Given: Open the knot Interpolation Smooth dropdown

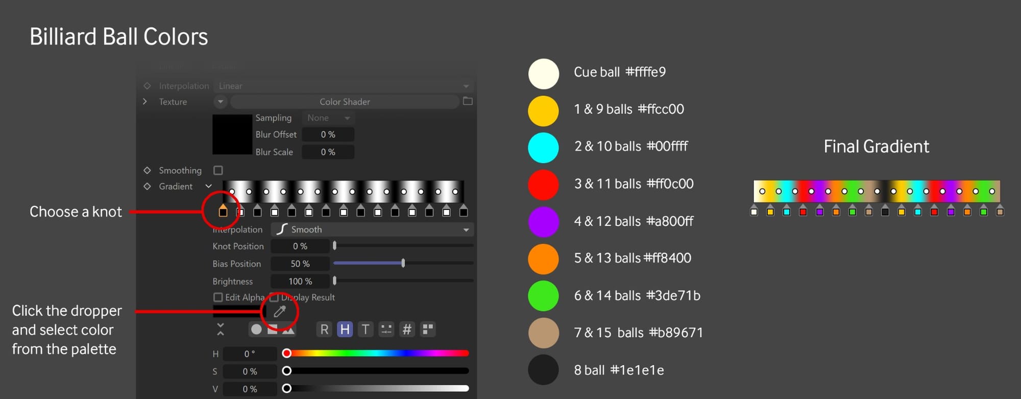Looking at the screenshot, I should pos(373,229).
